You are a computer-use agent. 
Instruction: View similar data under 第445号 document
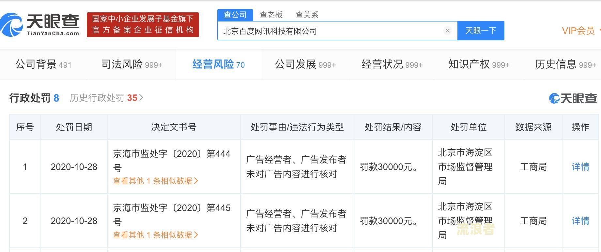coord(156,235)
